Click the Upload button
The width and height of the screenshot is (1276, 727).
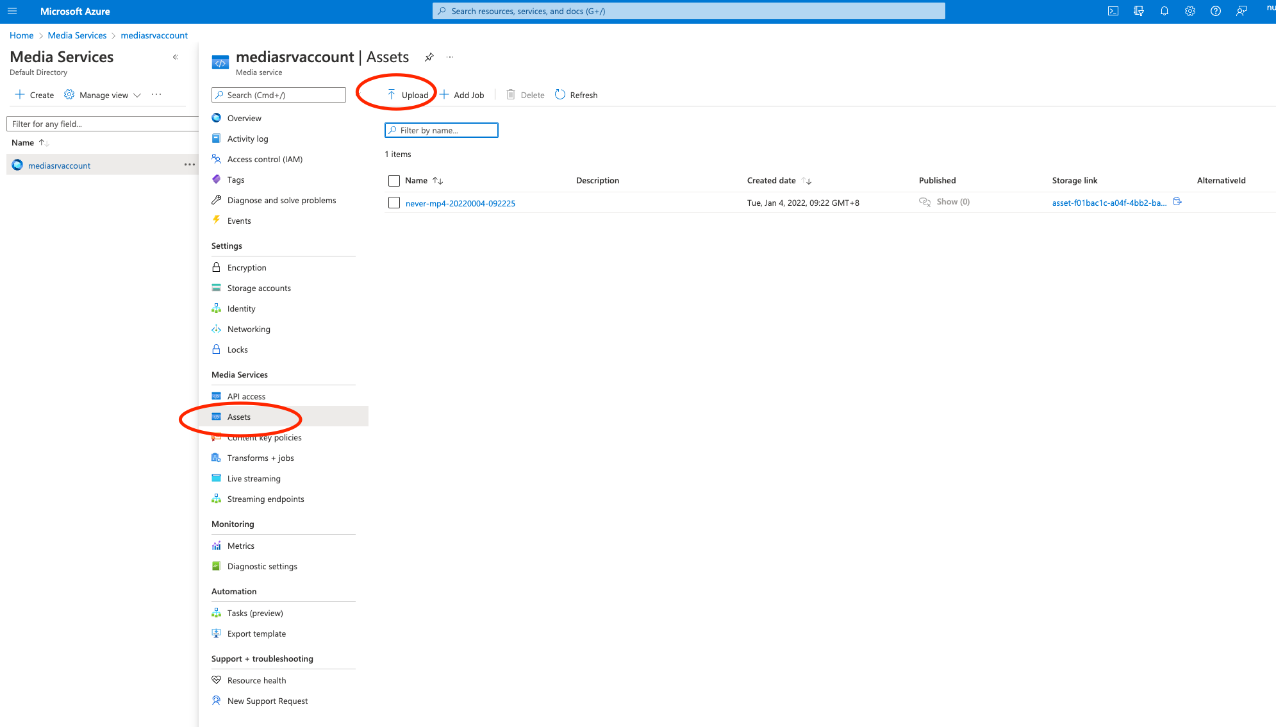click(x=408, y=94)
